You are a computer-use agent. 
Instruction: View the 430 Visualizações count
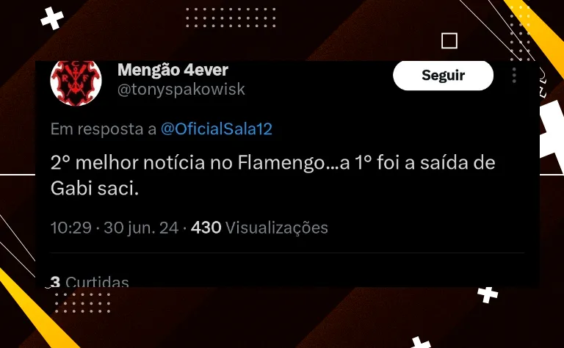coord(259,228)
